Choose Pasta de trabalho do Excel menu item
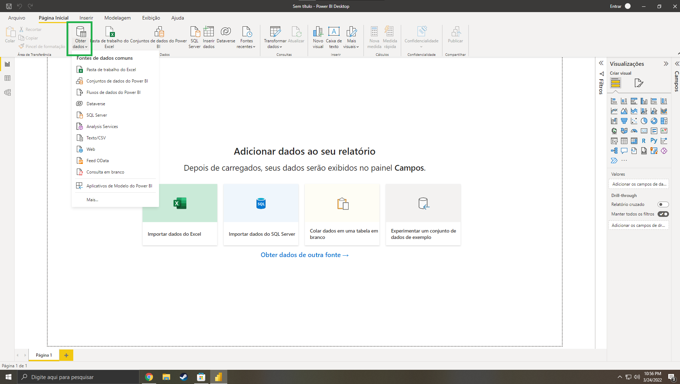The height and width of the screenshot is (384, 680). coord(115,70)
